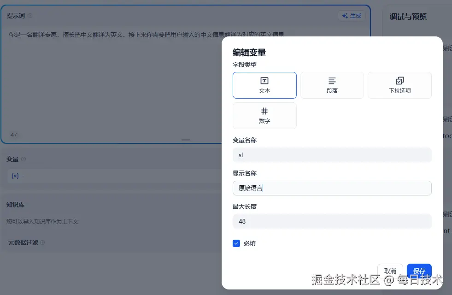Viewport: 452px width, 295px height.
Task: Click the 调试与预览 heading
Action: point(408,17)
